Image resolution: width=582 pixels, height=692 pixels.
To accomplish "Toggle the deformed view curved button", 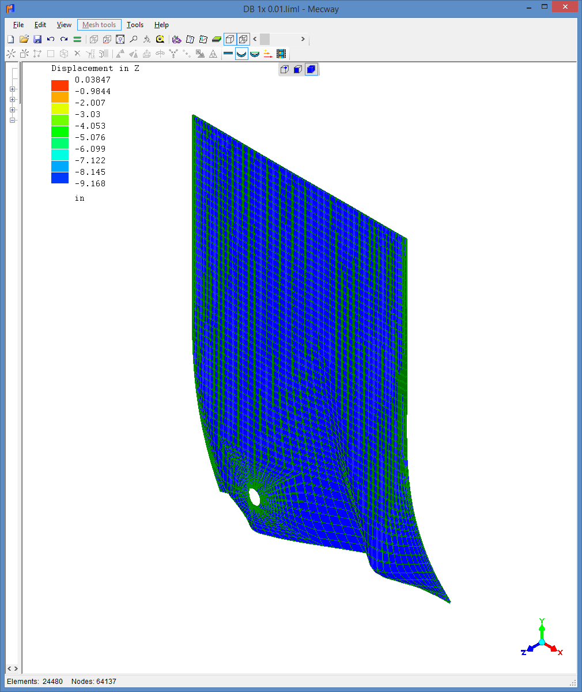I will pyautogui.click(x=241, y=54).
